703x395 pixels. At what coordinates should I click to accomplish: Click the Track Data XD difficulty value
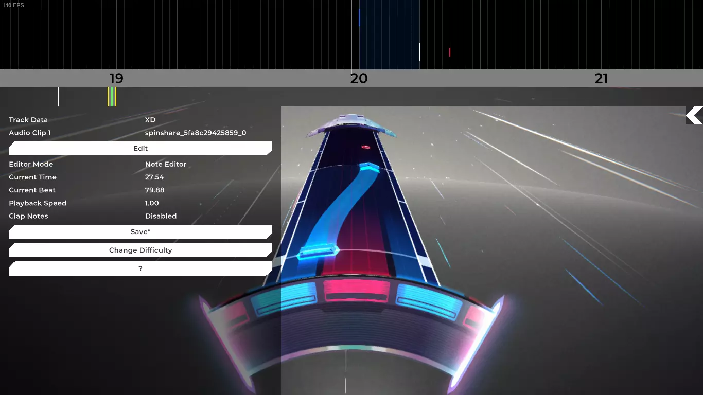pyautogui.click(x=150, y=120)
